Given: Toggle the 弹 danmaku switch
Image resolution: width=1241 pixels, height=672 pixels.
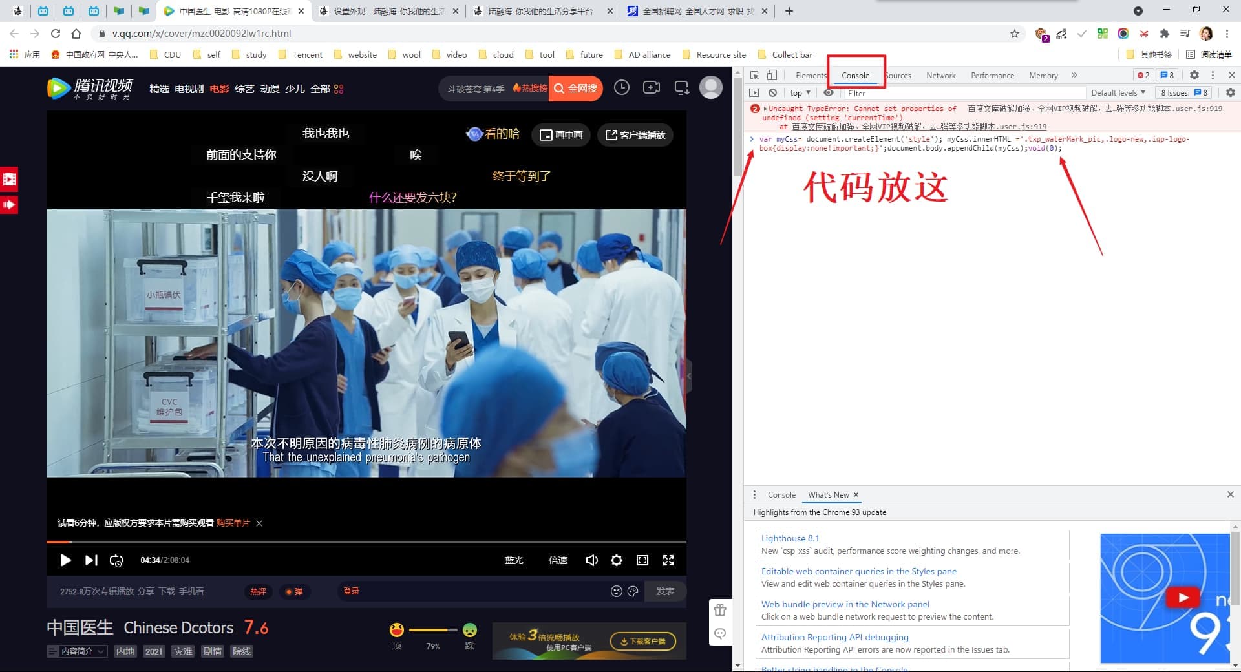Looking at the screenshot, I should click(294, 591).
